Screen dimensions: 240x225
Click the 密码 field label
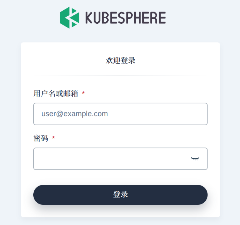tap(41, 138)
